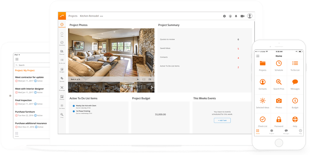Mark 'Meet contractor for update' complete on iPad
This screenshot has height=155, width=313.
click(x=16, y=81)
